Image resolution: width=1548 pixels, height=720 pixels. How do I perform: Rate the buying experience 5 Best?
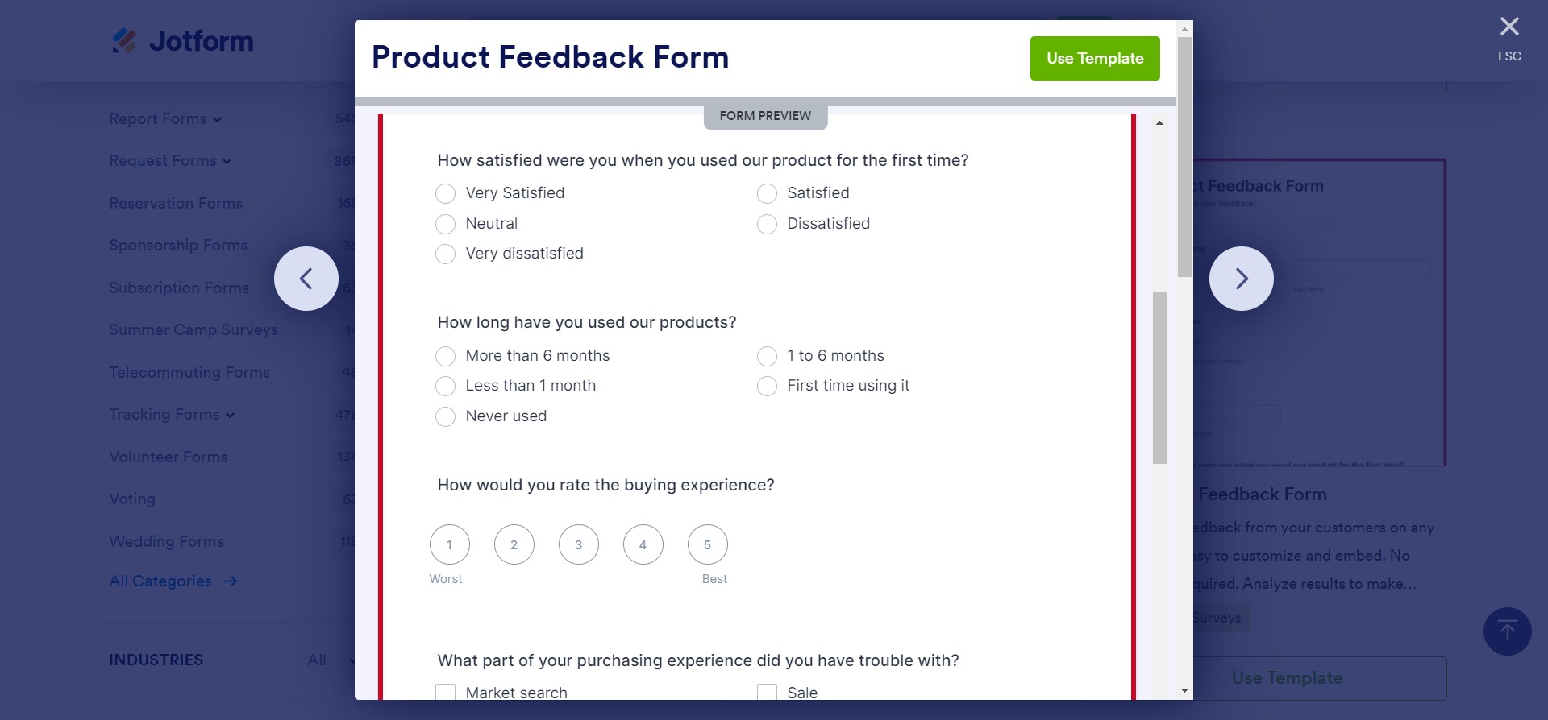707,544
